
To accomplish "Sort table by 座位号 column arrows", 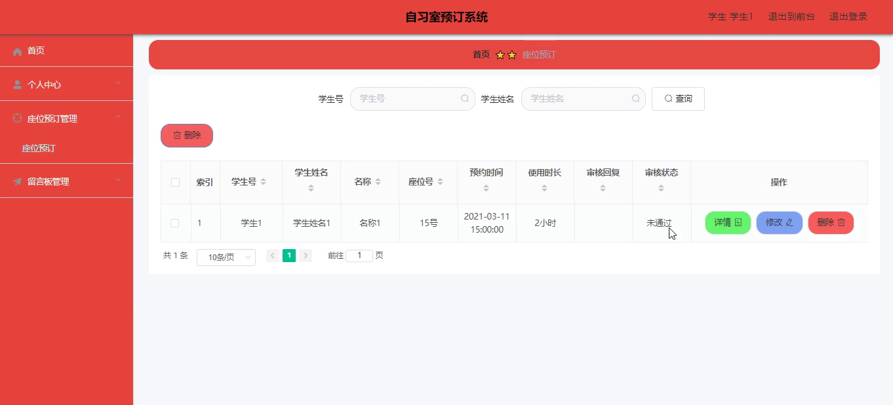I will 440,182.
